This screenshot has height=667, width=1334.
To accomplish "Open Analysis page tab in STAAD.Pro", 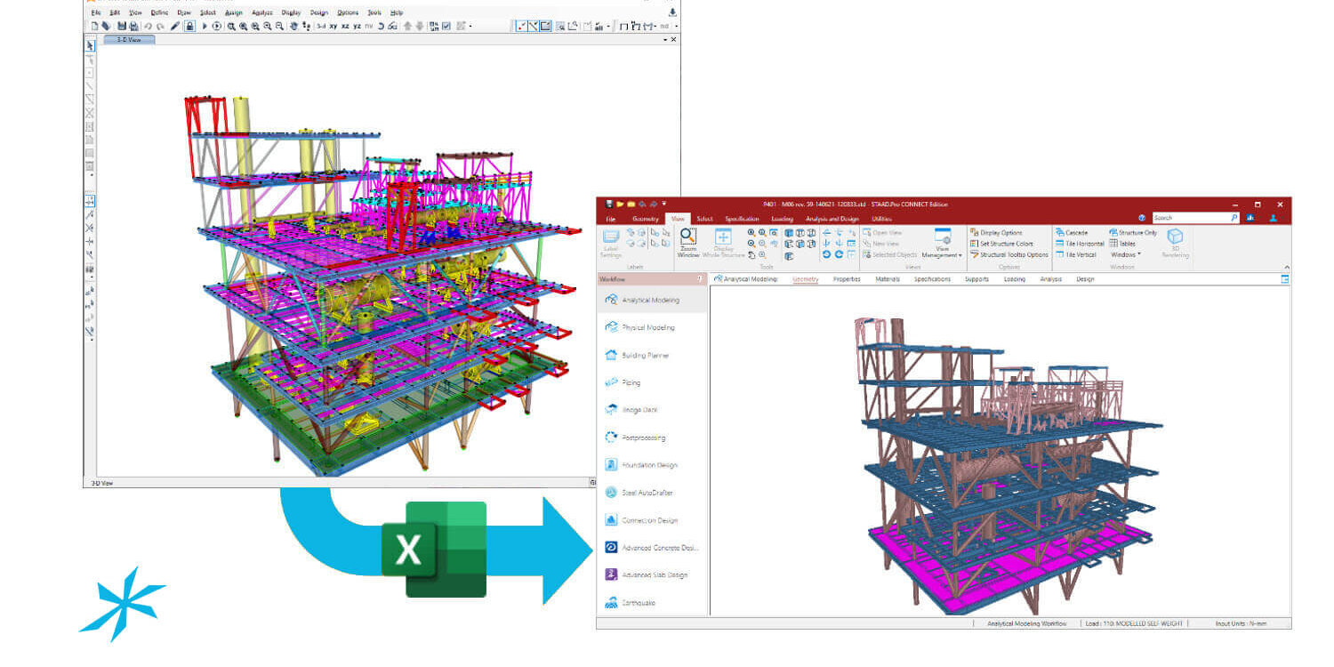I will [x=1051, y=279].
